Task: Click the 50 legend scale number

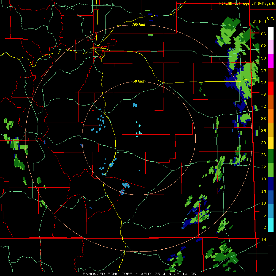Action: [263, 82]
